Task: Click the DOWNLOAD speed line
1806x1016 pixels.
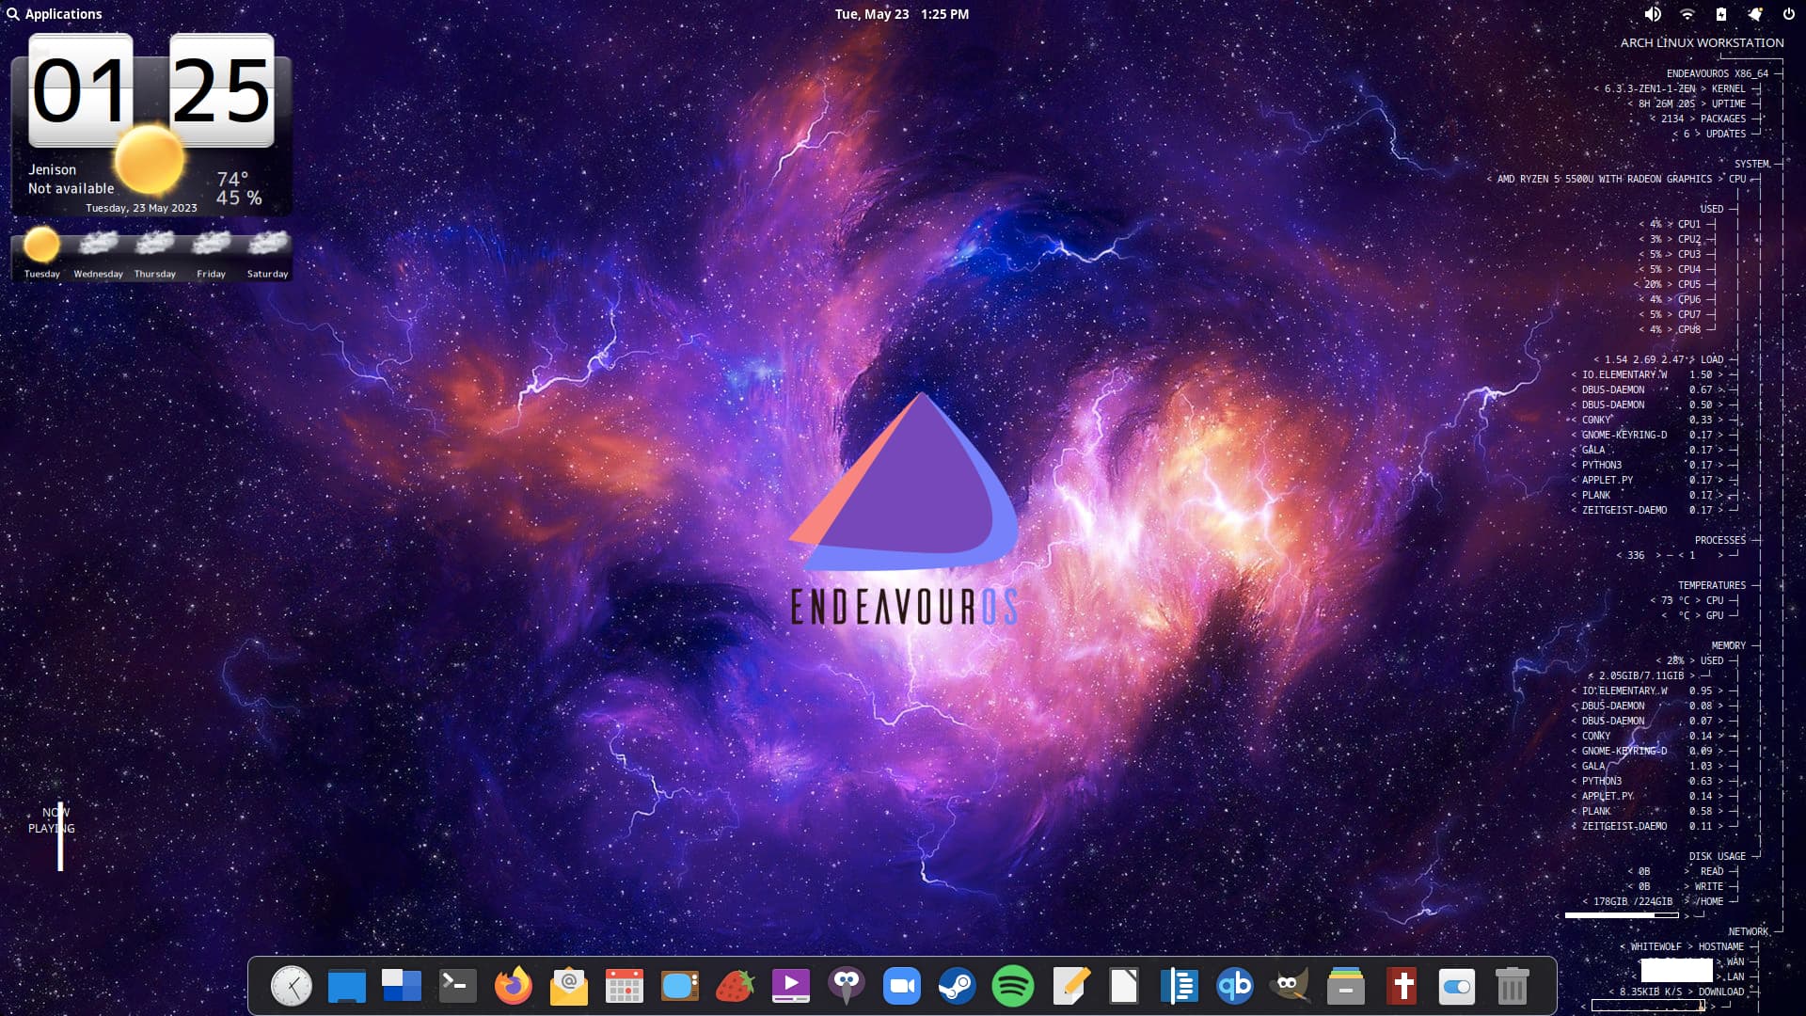Action: [x=1675, y=992]
